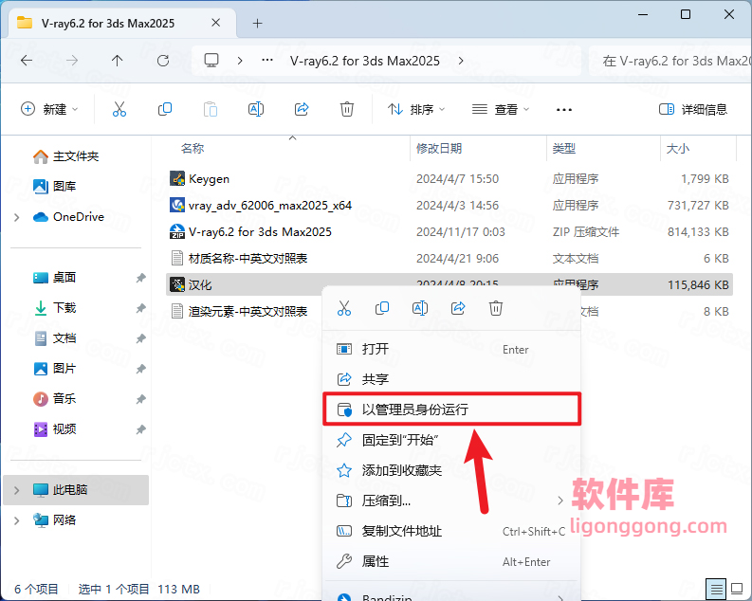The width and height of the screenshot is (752, 601).
Task: Open the toolbar See more ellipsis
Action: point(564,110)
